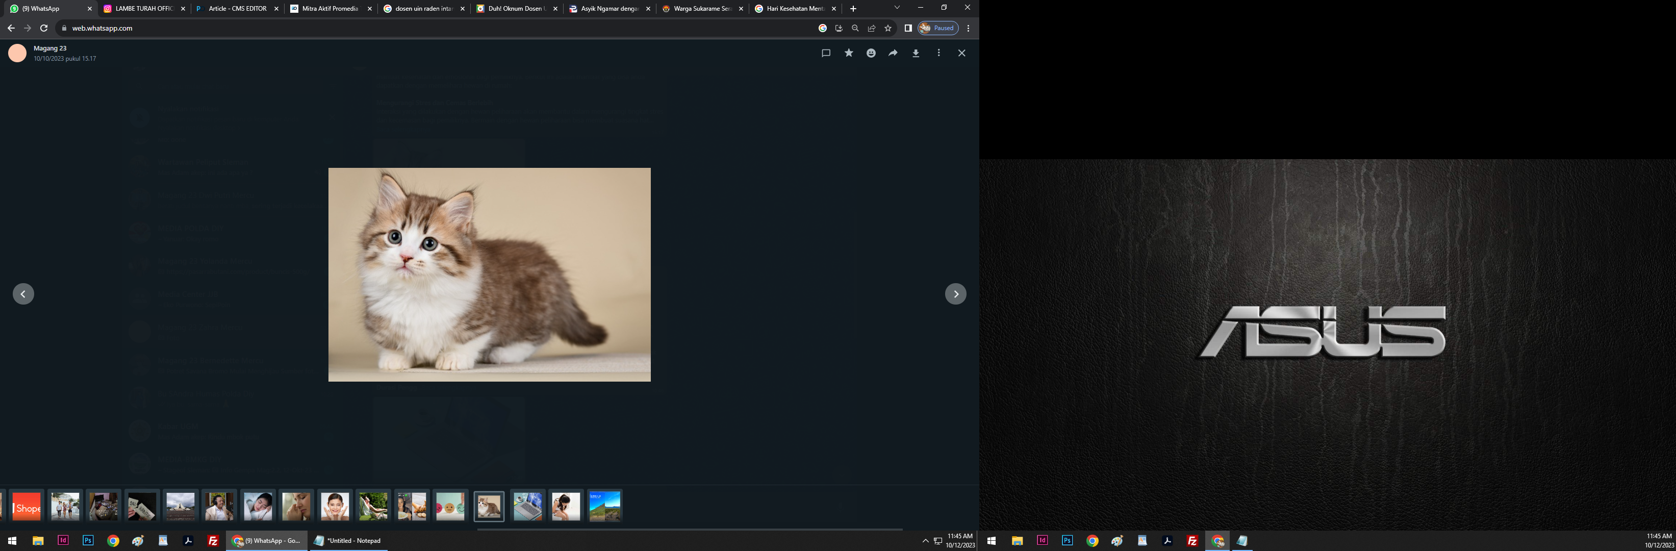
Task: Select the Shopee thumbnail
Action: click(x=27, y=506)
